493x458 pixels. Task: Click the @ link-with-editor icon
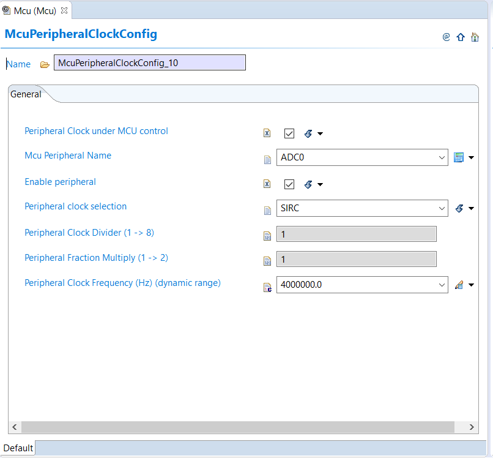pos(446,37)
